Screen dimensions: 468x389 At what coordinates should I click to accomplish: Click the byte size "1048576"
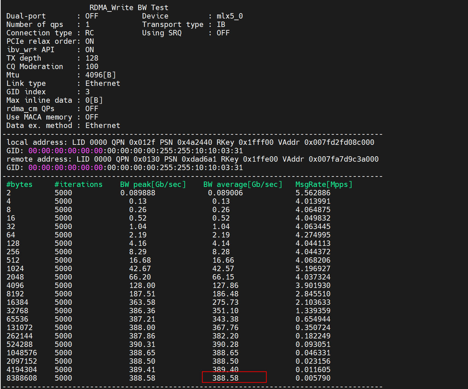(22, 353)
